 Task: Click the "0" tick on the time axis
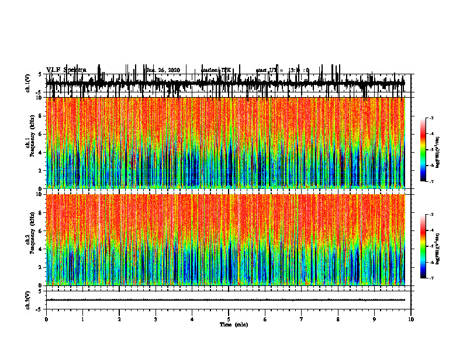[x=46, y=319]
